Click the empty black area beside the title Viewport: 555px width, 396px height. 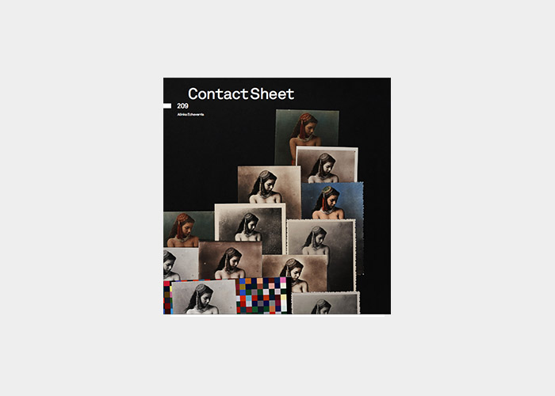pos(340,94)
